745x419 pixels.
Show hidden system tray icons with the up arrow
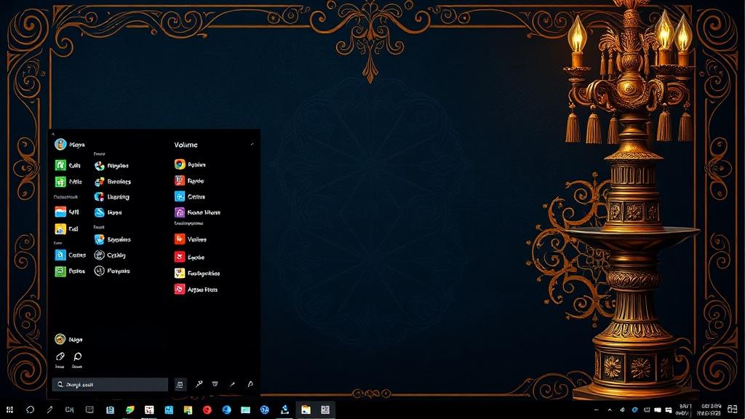point(610,410)
